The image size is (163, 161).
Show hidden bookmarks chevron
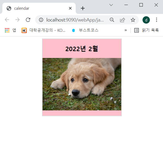tap(125, 30)
